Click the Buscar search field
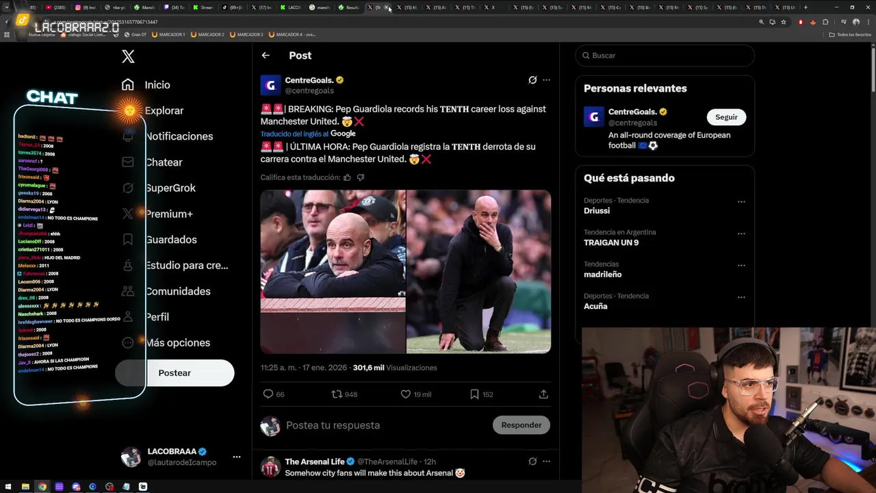Screen dimensions: 876x493 pyautogui.click(x=665, y=55)
